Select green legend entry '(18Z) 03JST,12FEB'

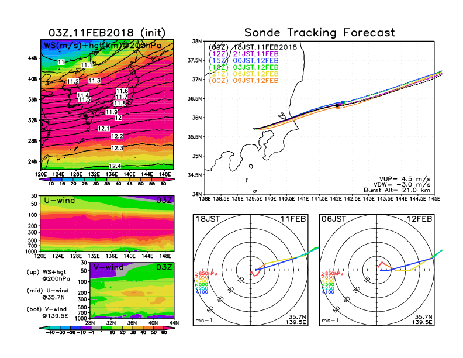click(x=244, y=67)
